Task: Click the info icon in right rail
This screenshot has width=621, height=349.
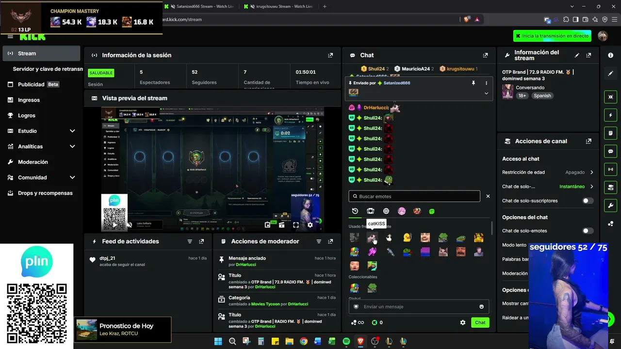Action: point(610,55)
